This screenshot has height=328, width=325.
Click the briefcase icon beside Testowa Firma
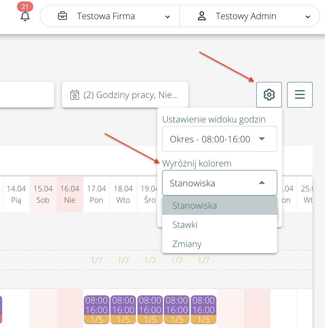tap(62, 16)
